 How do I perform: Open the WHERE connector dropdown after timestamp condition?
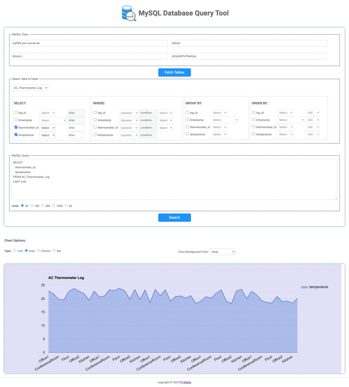pos(165,120)
